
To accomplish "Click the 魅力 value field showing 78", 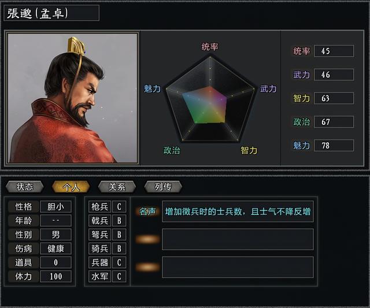I will point(334,145).
